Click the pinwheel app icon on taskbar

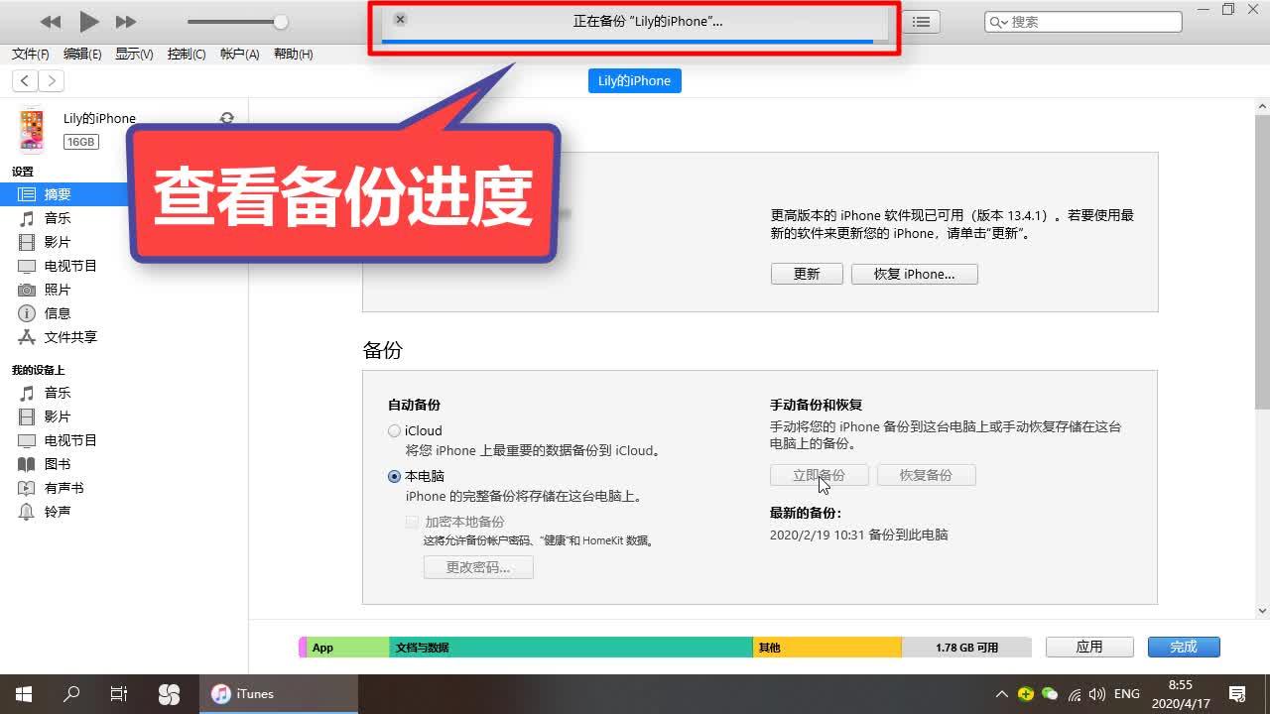pyautogui.click(x=170, y=694)
